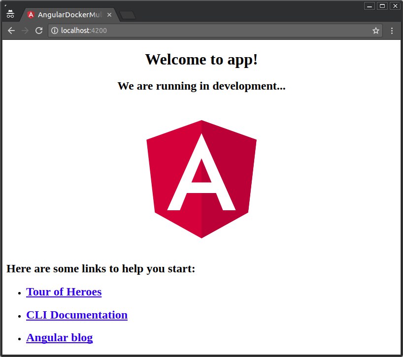403x357 pixels.
Task: Click the large Angular logo image
Action: click(x=201, y=179)
